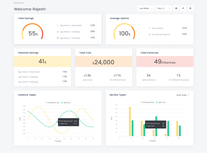Click the tallest yellow bar in Service Types
The height and width of the screenshot is (153, 207).
pos(130,121)
